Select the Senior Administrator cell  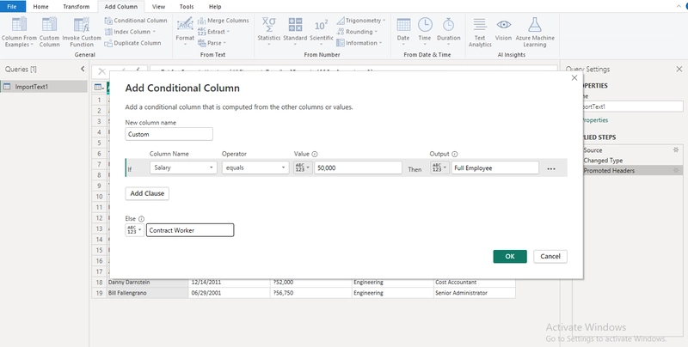click(475, 293)
